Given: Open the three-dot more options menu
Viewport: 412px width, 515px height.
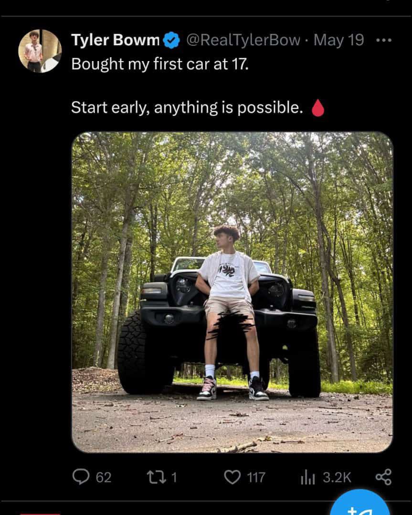Looking at the screenshot, I should pos(383,41).
